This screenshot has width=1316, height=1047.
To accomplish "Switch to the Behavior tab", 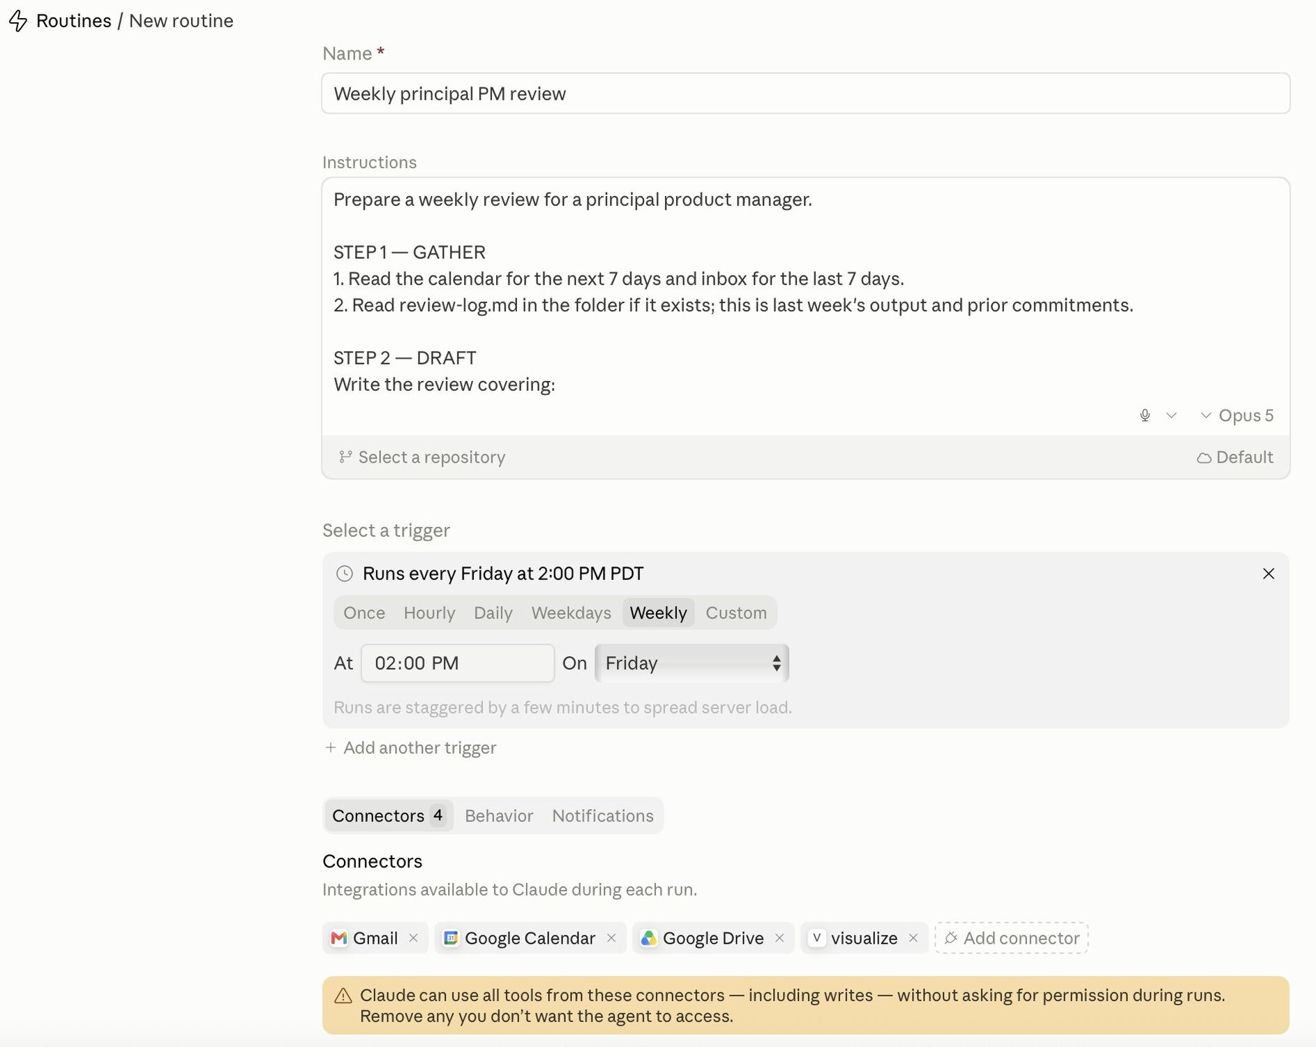I will tap(499, 815).
